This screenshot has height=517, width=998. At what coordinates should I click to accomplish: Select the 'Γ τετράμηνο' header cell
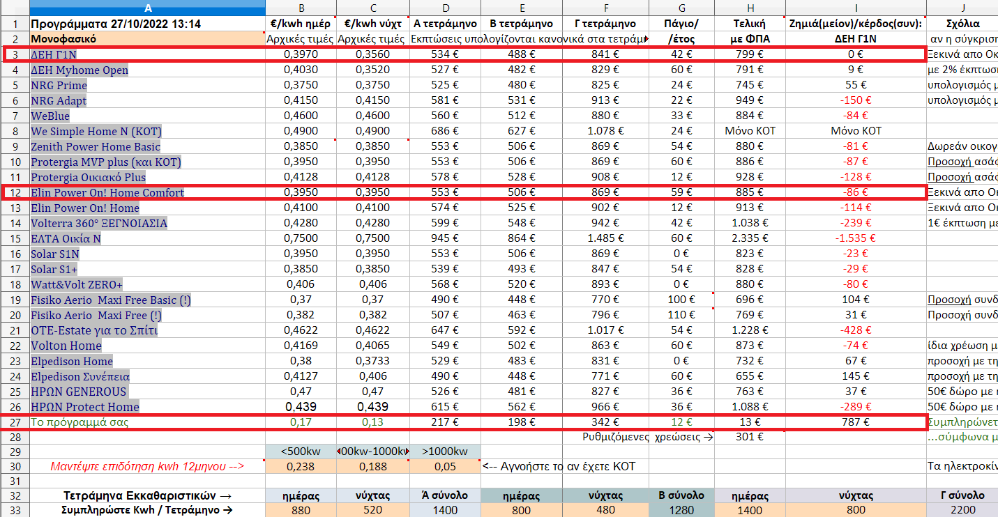[x=605, y=24]
